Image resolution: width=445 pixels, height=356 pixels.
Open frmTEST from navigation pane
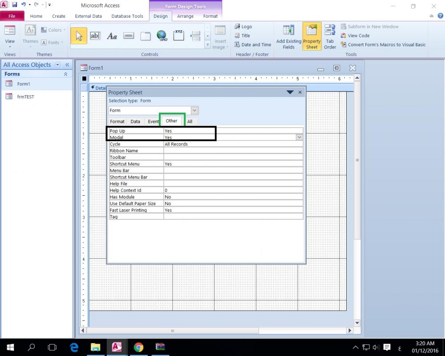pos(25,97)
